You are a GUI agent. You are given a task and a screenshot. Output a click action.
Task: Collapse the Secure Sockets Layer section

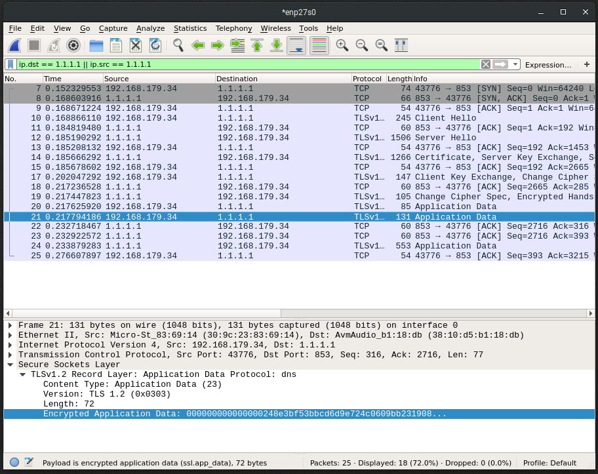tap(10, 365)
